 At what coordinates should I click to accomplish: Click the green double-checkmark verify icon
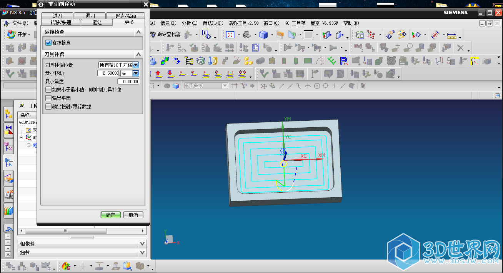(332, 61)
